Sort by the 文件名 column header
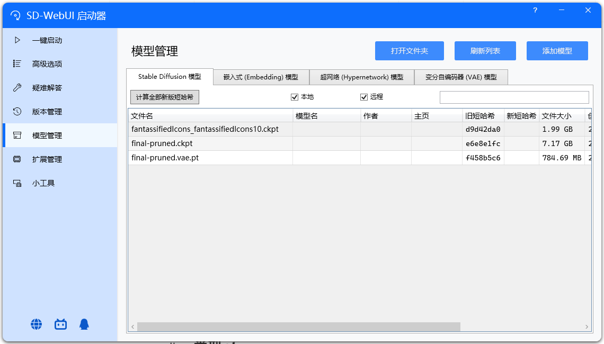 click(x=210, y=116)
